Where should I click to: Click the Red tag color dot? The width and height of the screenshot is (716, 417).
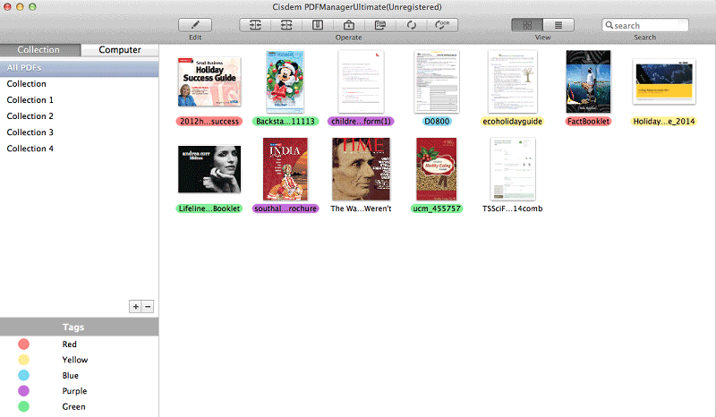(x=24, y=344)
